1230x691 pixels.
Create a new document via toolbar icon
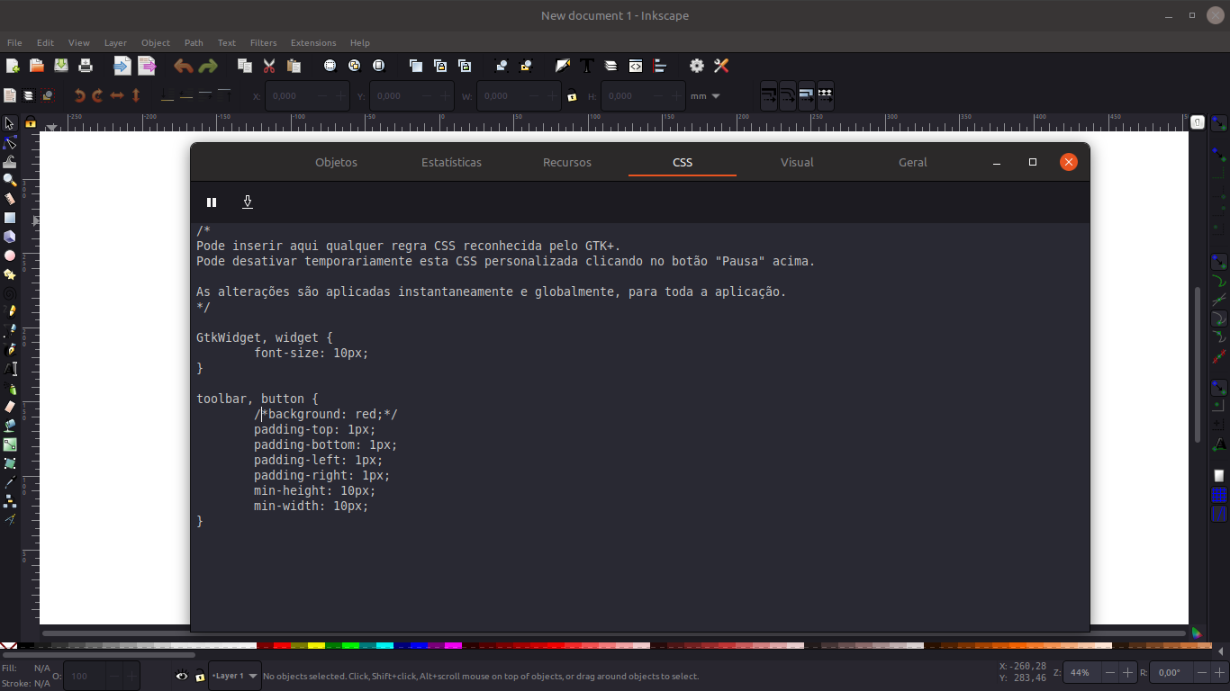pyautogui.click(x=13, y=66)
